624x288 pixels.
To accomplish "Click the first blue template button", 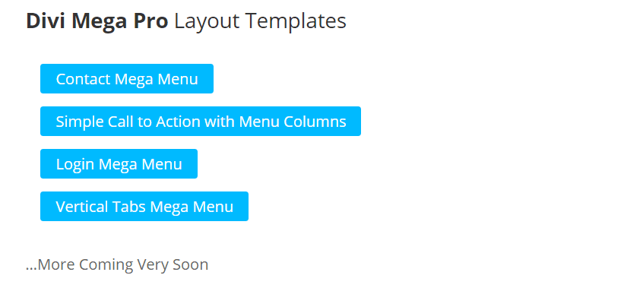I will click(127, 79).
